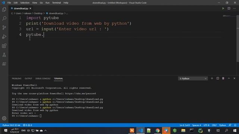
Task: Click in the terminal prompt line
Action: (27, 116)
